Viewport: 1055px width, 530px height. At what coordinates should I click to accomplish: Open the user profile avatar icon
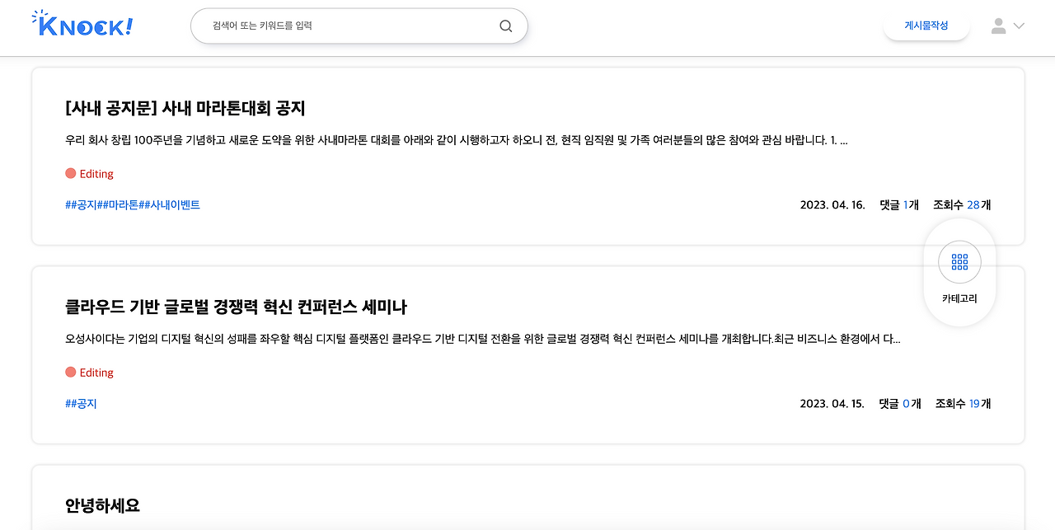point(998,26)
